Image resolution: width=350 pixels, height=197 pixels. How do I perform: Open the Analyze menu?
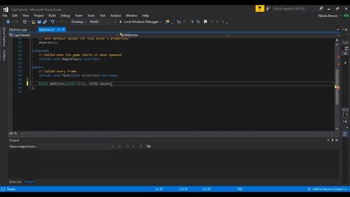tap(115, 16)
